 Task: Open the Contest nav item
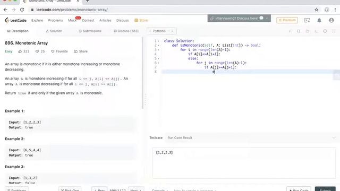[x=88, y=20]
